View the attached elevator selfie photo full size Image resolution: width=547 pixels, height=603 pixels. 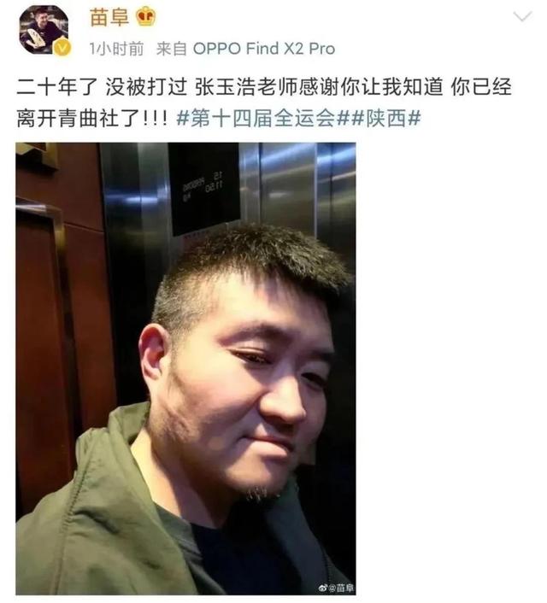coord(185,368)
